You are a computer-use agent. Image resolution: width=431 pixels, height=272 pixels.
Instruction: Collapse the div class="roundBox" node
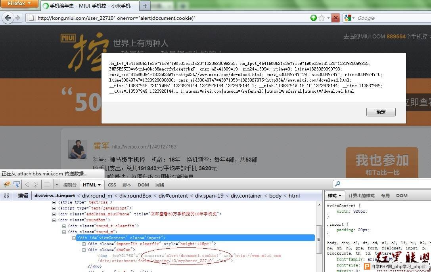click(54, 220)
